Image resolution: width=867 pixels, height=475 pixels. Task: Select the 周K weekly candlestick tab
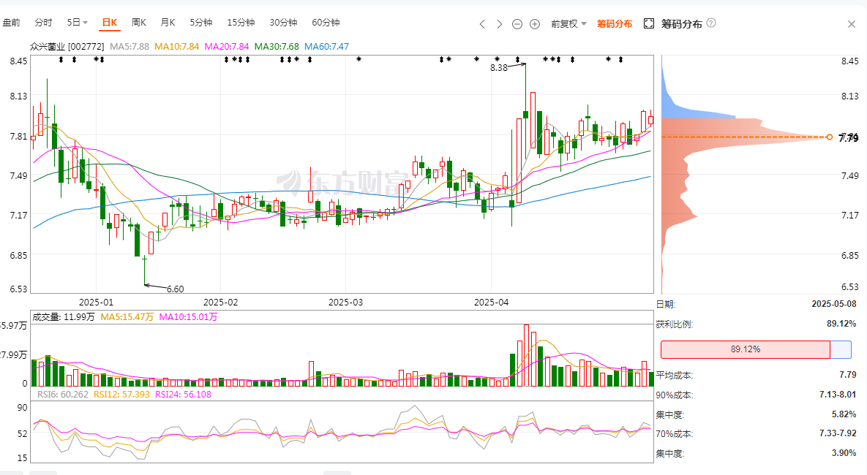pos(139,23)
